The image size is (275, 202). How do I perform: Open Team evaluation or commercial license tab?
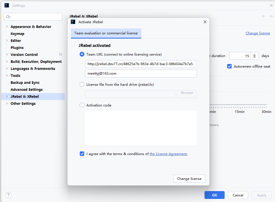106,33
